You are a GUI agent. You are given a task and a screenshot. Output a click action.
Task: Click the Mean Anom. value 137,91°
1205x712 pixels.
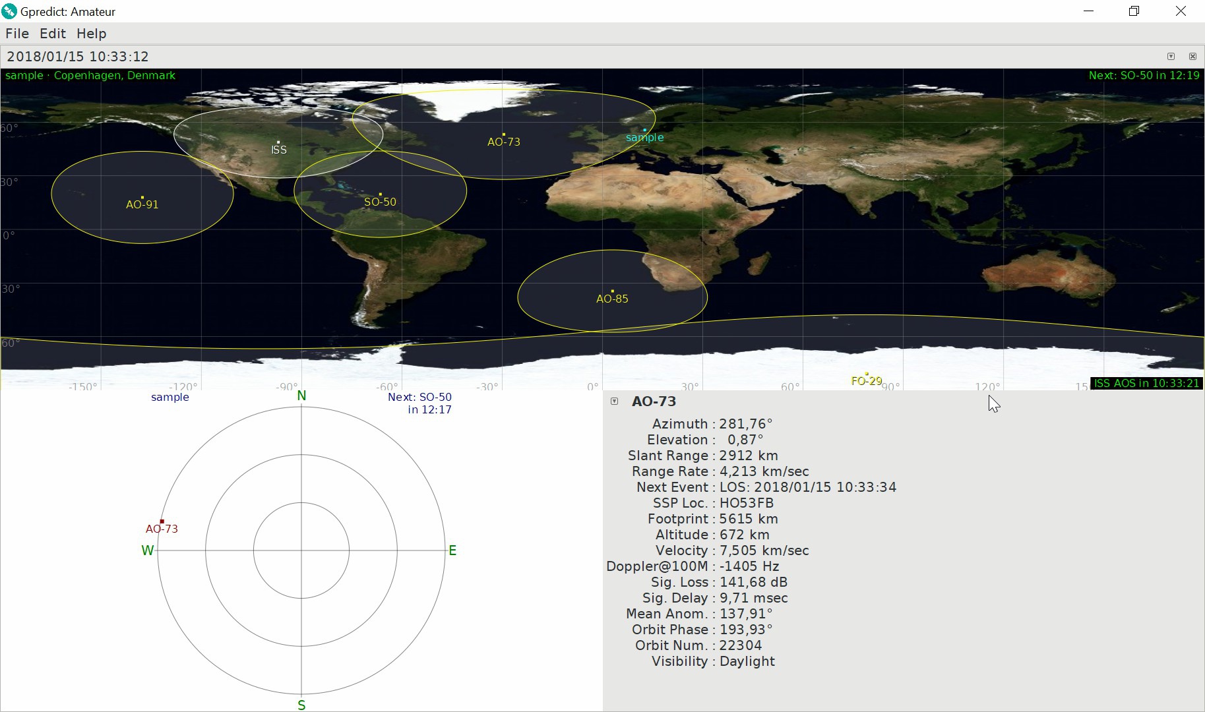(746, 614)
